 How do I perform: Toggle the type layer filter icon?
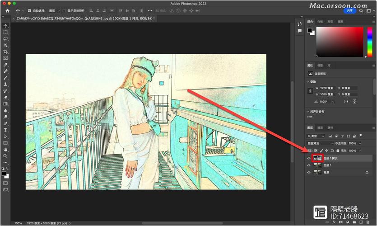[342, 136]
